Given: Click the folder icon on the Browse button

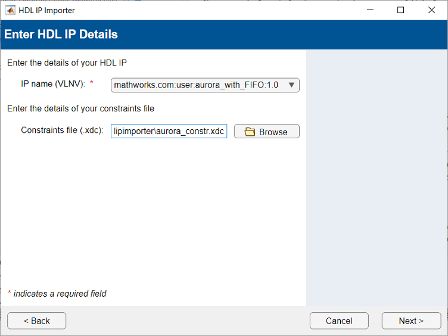Looking at the screenshot, I should 250,132.
